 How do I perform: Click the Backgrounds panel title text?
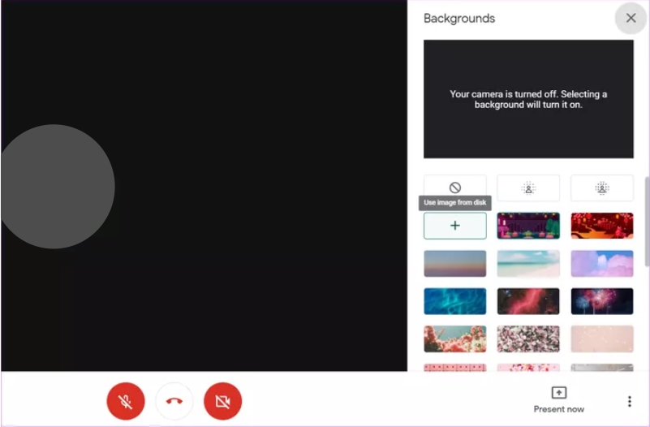[x=459, y=18]
